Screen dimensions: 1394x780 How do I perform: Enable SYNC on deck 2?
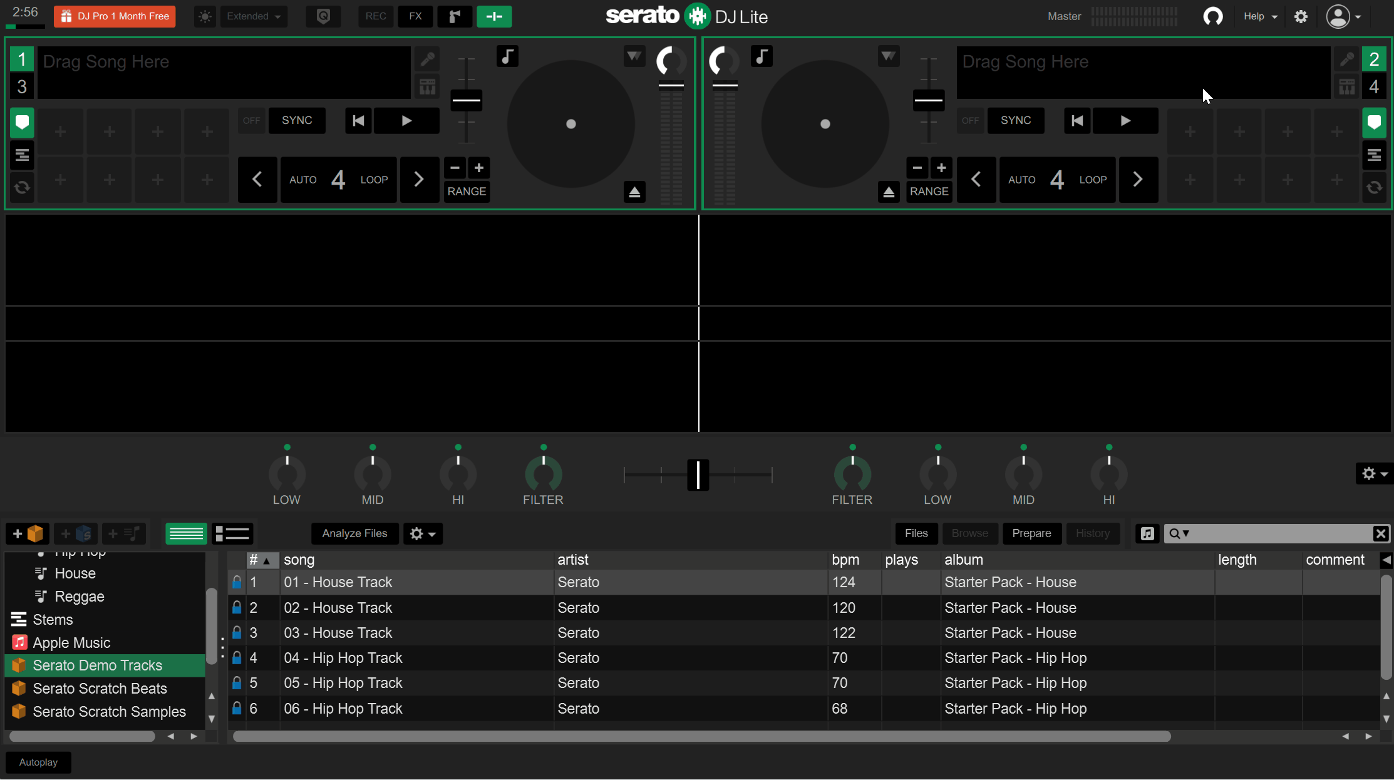1016,120
